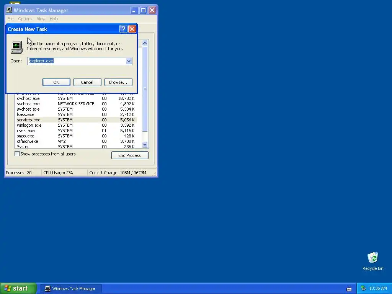This screenshot has width=392, height=294.
Task: Select the ctfmon.exe process row
Action: tap(76, 141)
